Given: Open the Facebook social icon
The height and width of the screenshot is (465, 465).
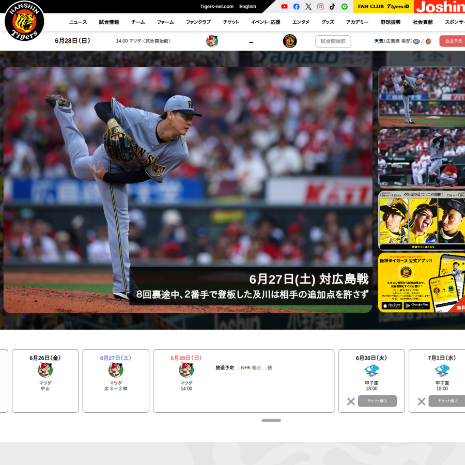Looking at the screenshot, I should pos(296,7).
